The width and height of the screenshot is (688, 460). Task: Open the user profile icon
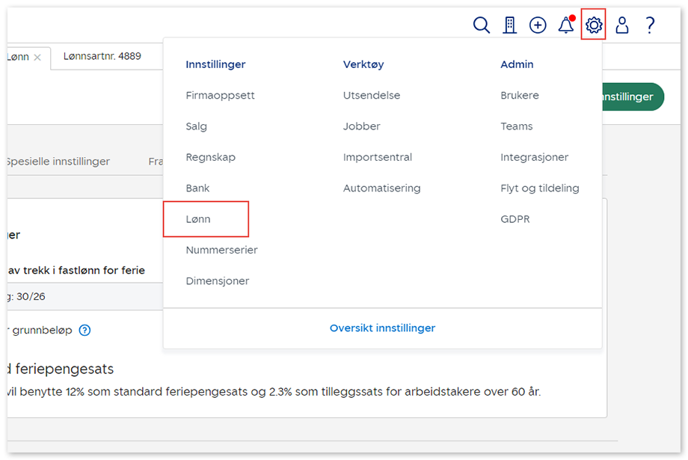point(621,25)
